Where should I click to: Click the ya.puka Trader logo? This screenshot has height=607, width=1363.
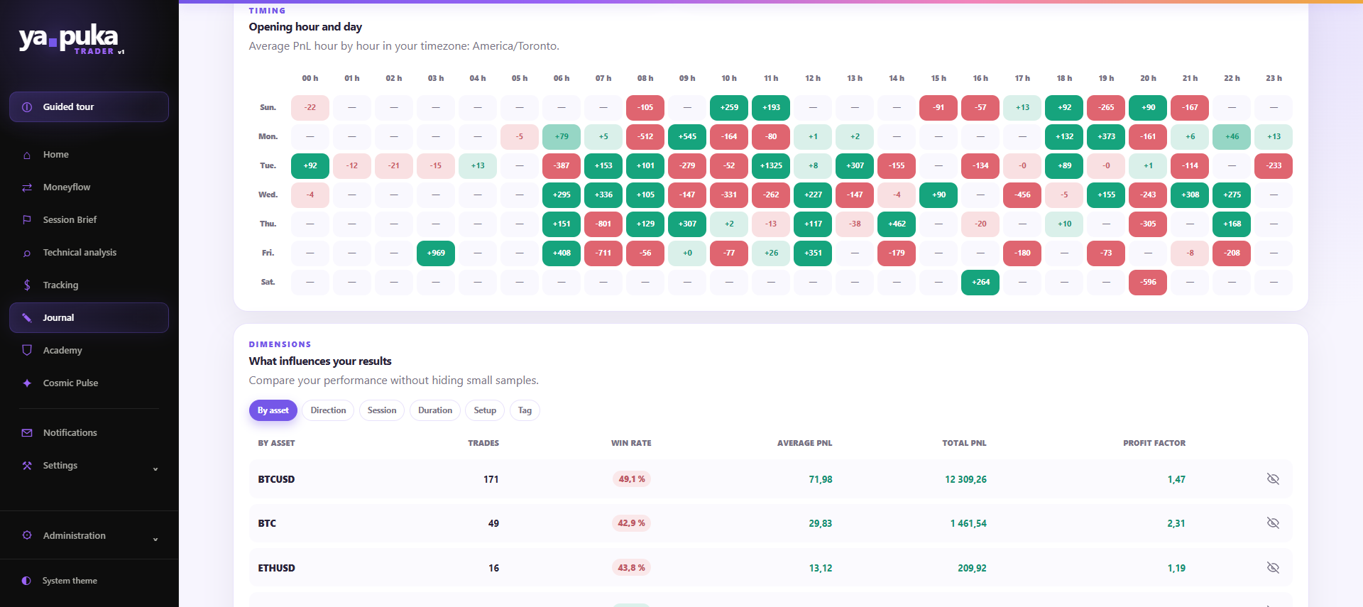(x=72, y=39)
